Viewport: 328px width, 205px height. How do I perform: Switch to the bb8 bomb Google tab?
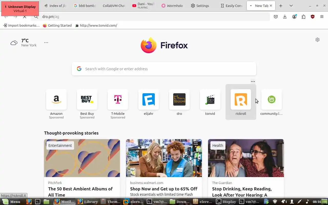coord(85,6)
